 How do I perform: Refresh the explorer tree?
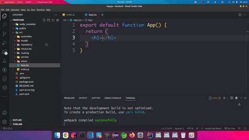(x=53, y=20)
